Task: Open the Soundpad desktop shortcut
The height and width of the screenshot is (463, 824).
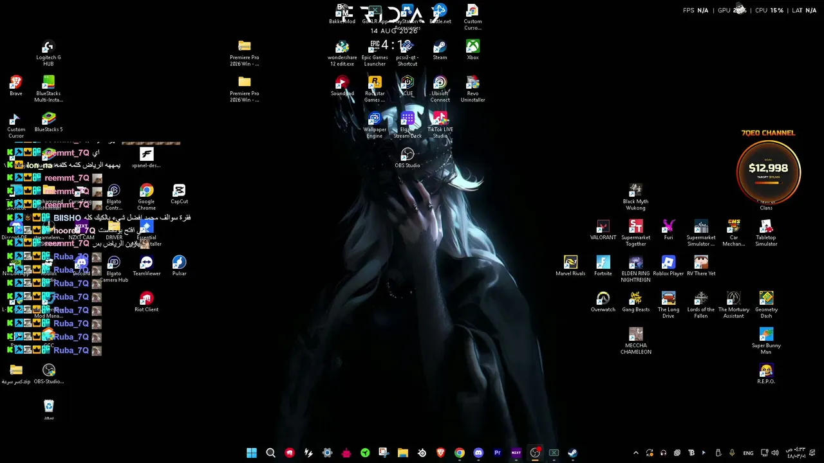Action: (x=342, y=86)
